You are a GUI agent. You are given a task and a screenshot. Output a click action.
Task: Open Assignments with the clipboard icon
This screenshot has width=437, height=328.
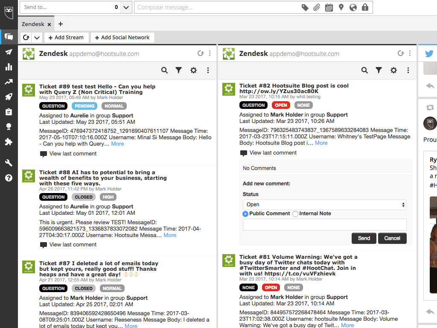[9, 111]
